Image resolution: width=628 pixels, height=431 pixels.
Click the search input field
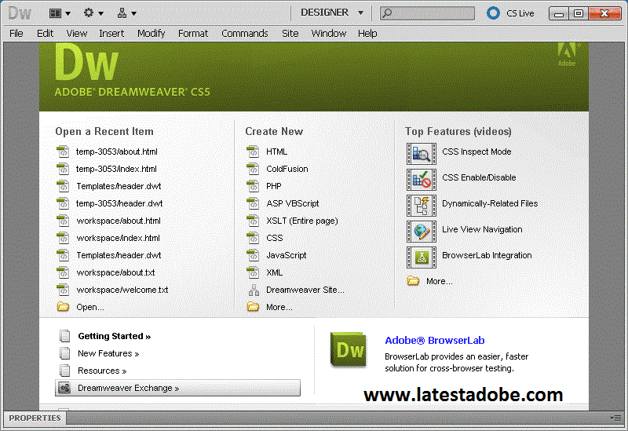click(x=427, y=13)
